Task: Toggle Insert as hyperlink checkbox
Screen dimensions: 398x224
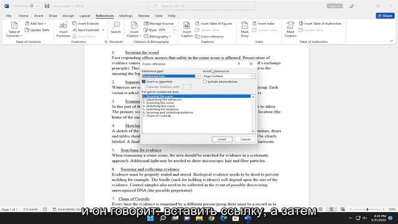Action: pyautogui.click(x=144, y=82)
